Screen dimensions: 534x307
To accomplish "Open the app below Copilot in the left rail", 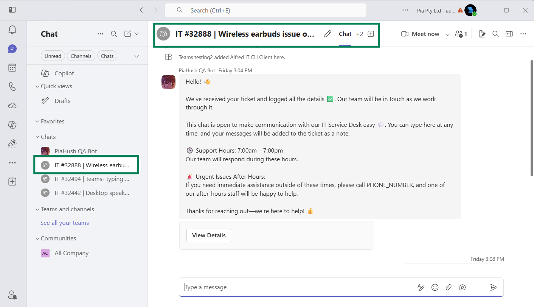I will tap(12, 144).
